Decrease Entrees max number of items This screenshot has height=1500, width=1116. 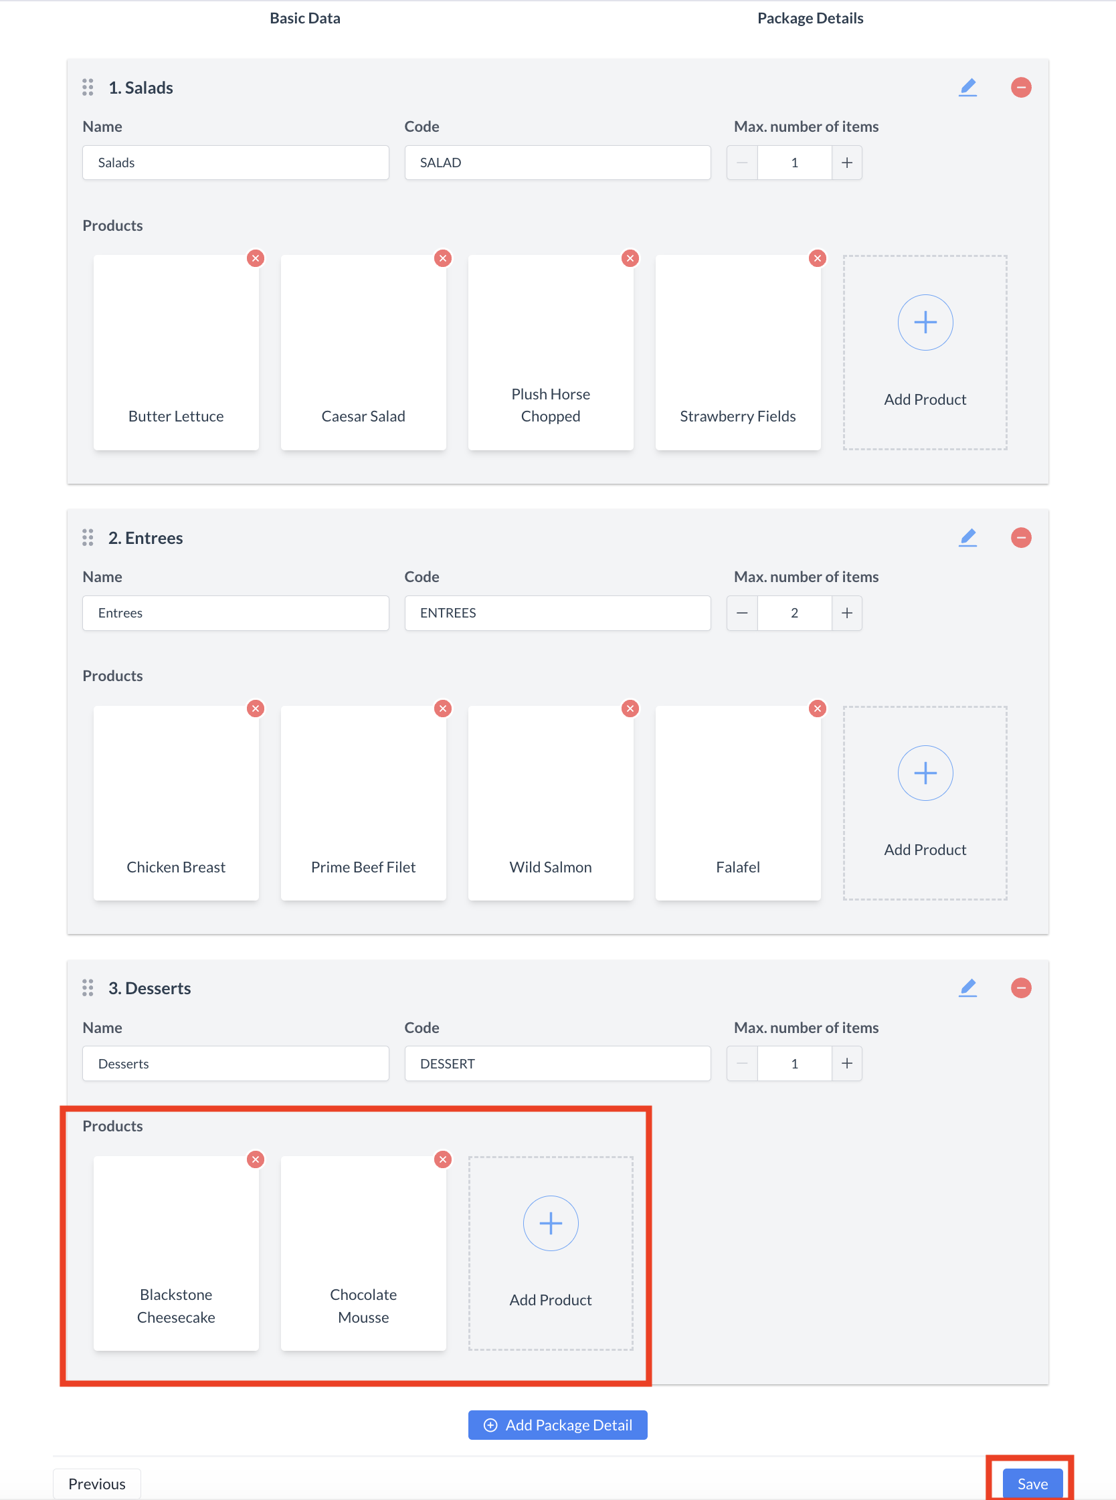(x=742, y=614)
